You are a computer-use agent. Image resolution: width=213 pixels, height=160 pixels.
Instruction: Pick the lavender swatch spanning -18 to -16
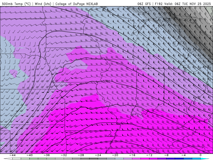click(x=128, y=159)
